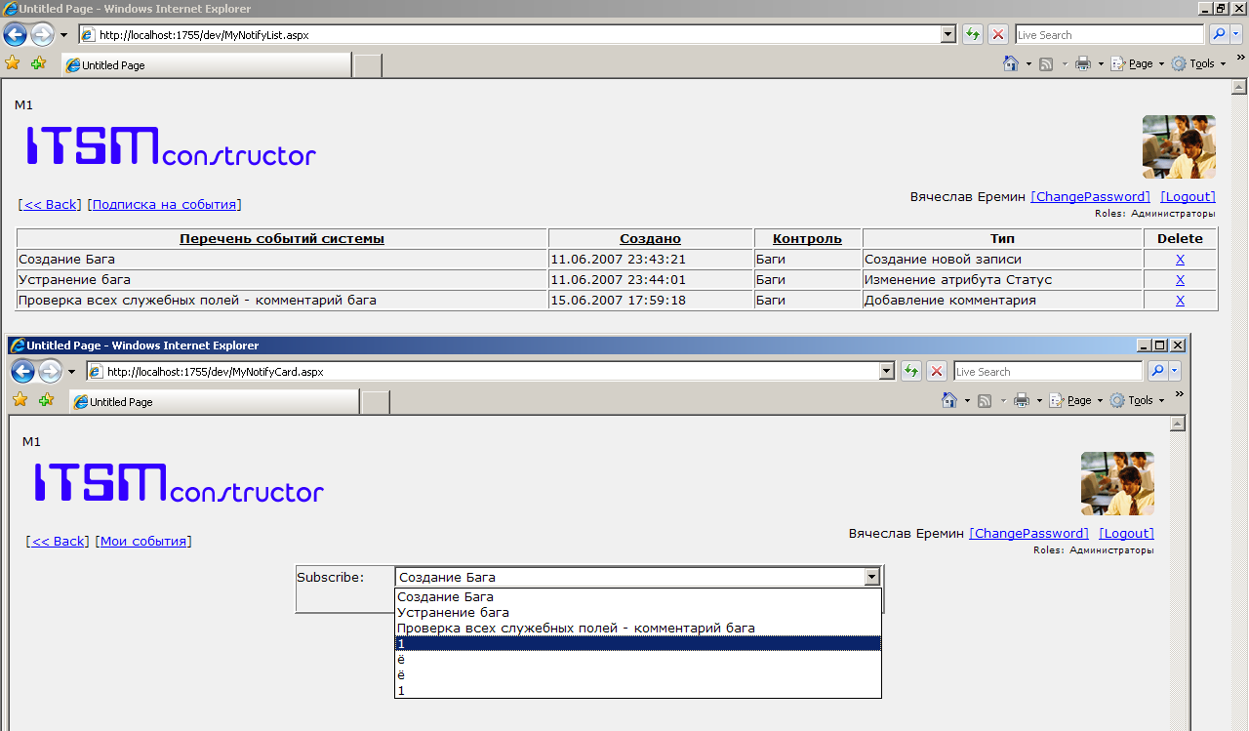Stop loading the MyNotifyList.aspx page
1249x731 pixels.
(x=997, y=35)
